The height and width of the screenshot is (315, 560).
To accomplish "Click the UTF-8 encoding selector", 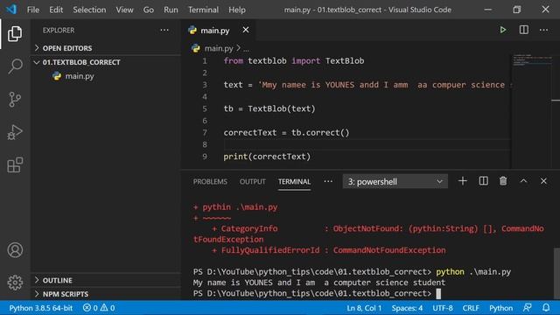I will 443,307.
